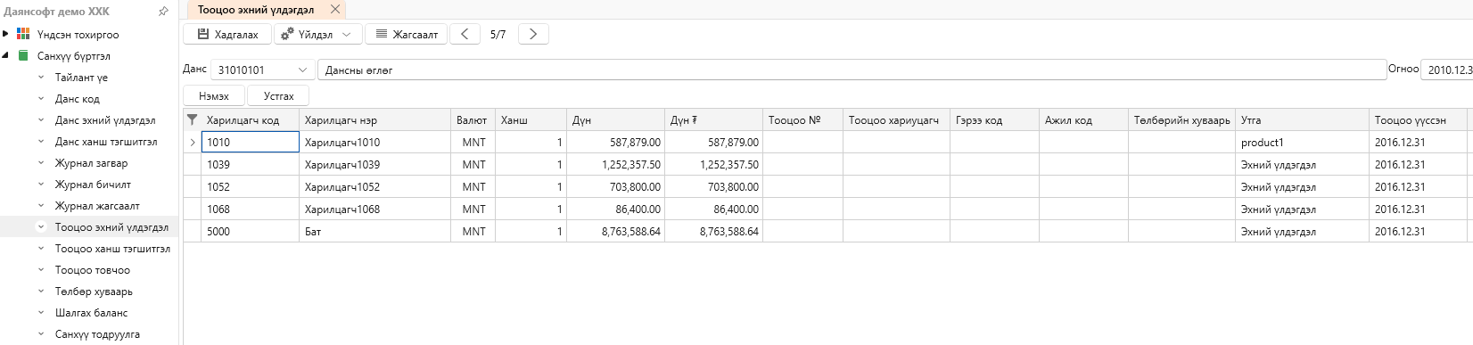
Task: Select Шалгах баланс menu item
Action: (x=91, y=313)
